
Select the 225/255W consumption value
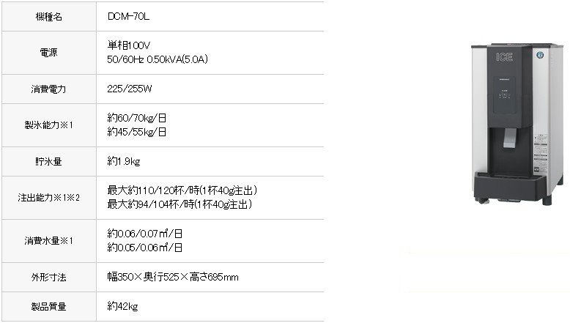130,89
